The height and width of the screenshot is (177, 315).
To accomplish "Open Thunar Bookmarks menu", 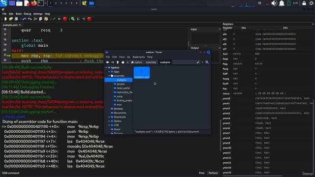I will [139, 57].
